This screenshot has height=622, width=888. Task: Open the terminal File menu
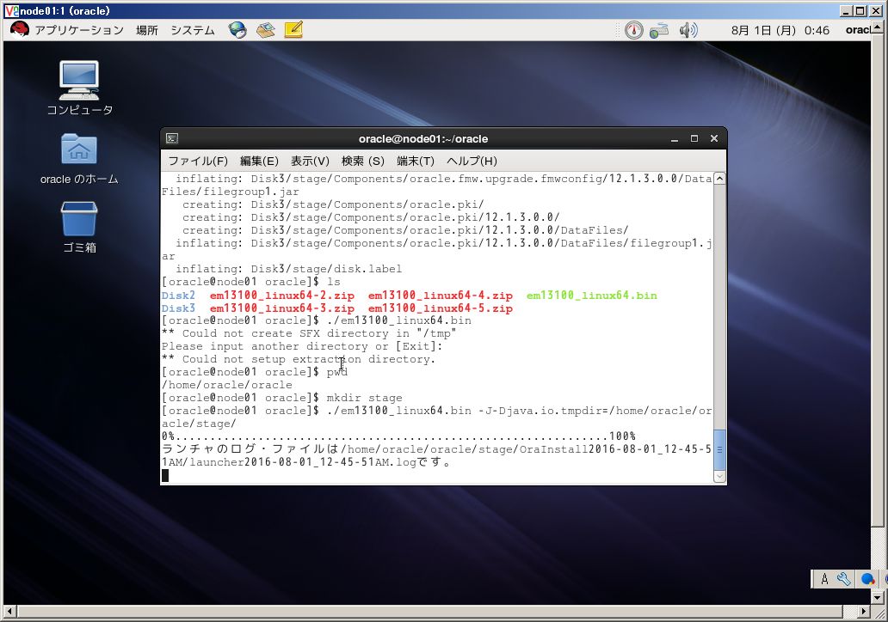[x=198, y=162]
